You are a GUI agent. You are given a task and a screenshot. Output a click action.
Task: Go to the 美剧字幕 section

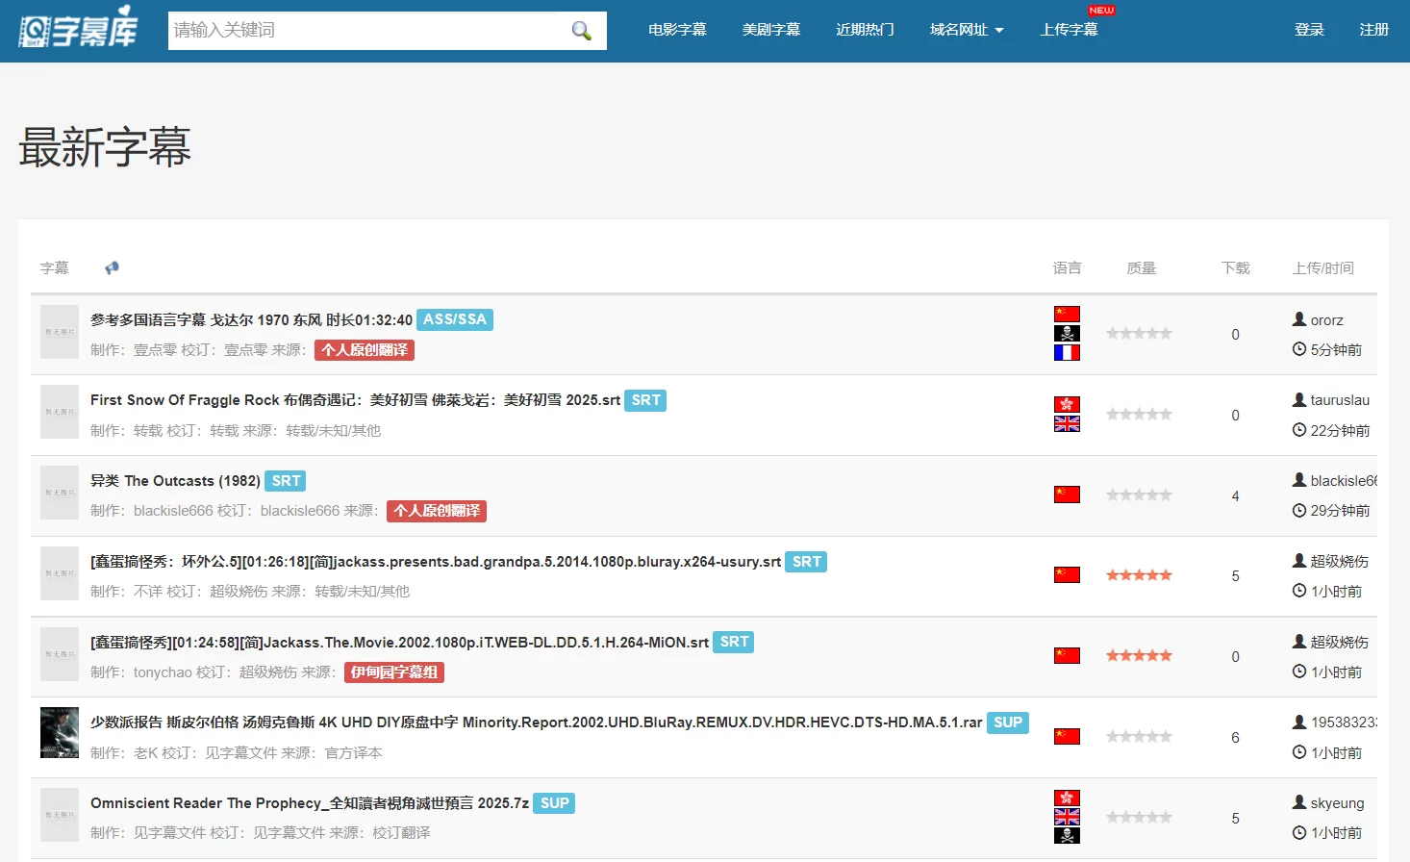click(x=770, y=30)
